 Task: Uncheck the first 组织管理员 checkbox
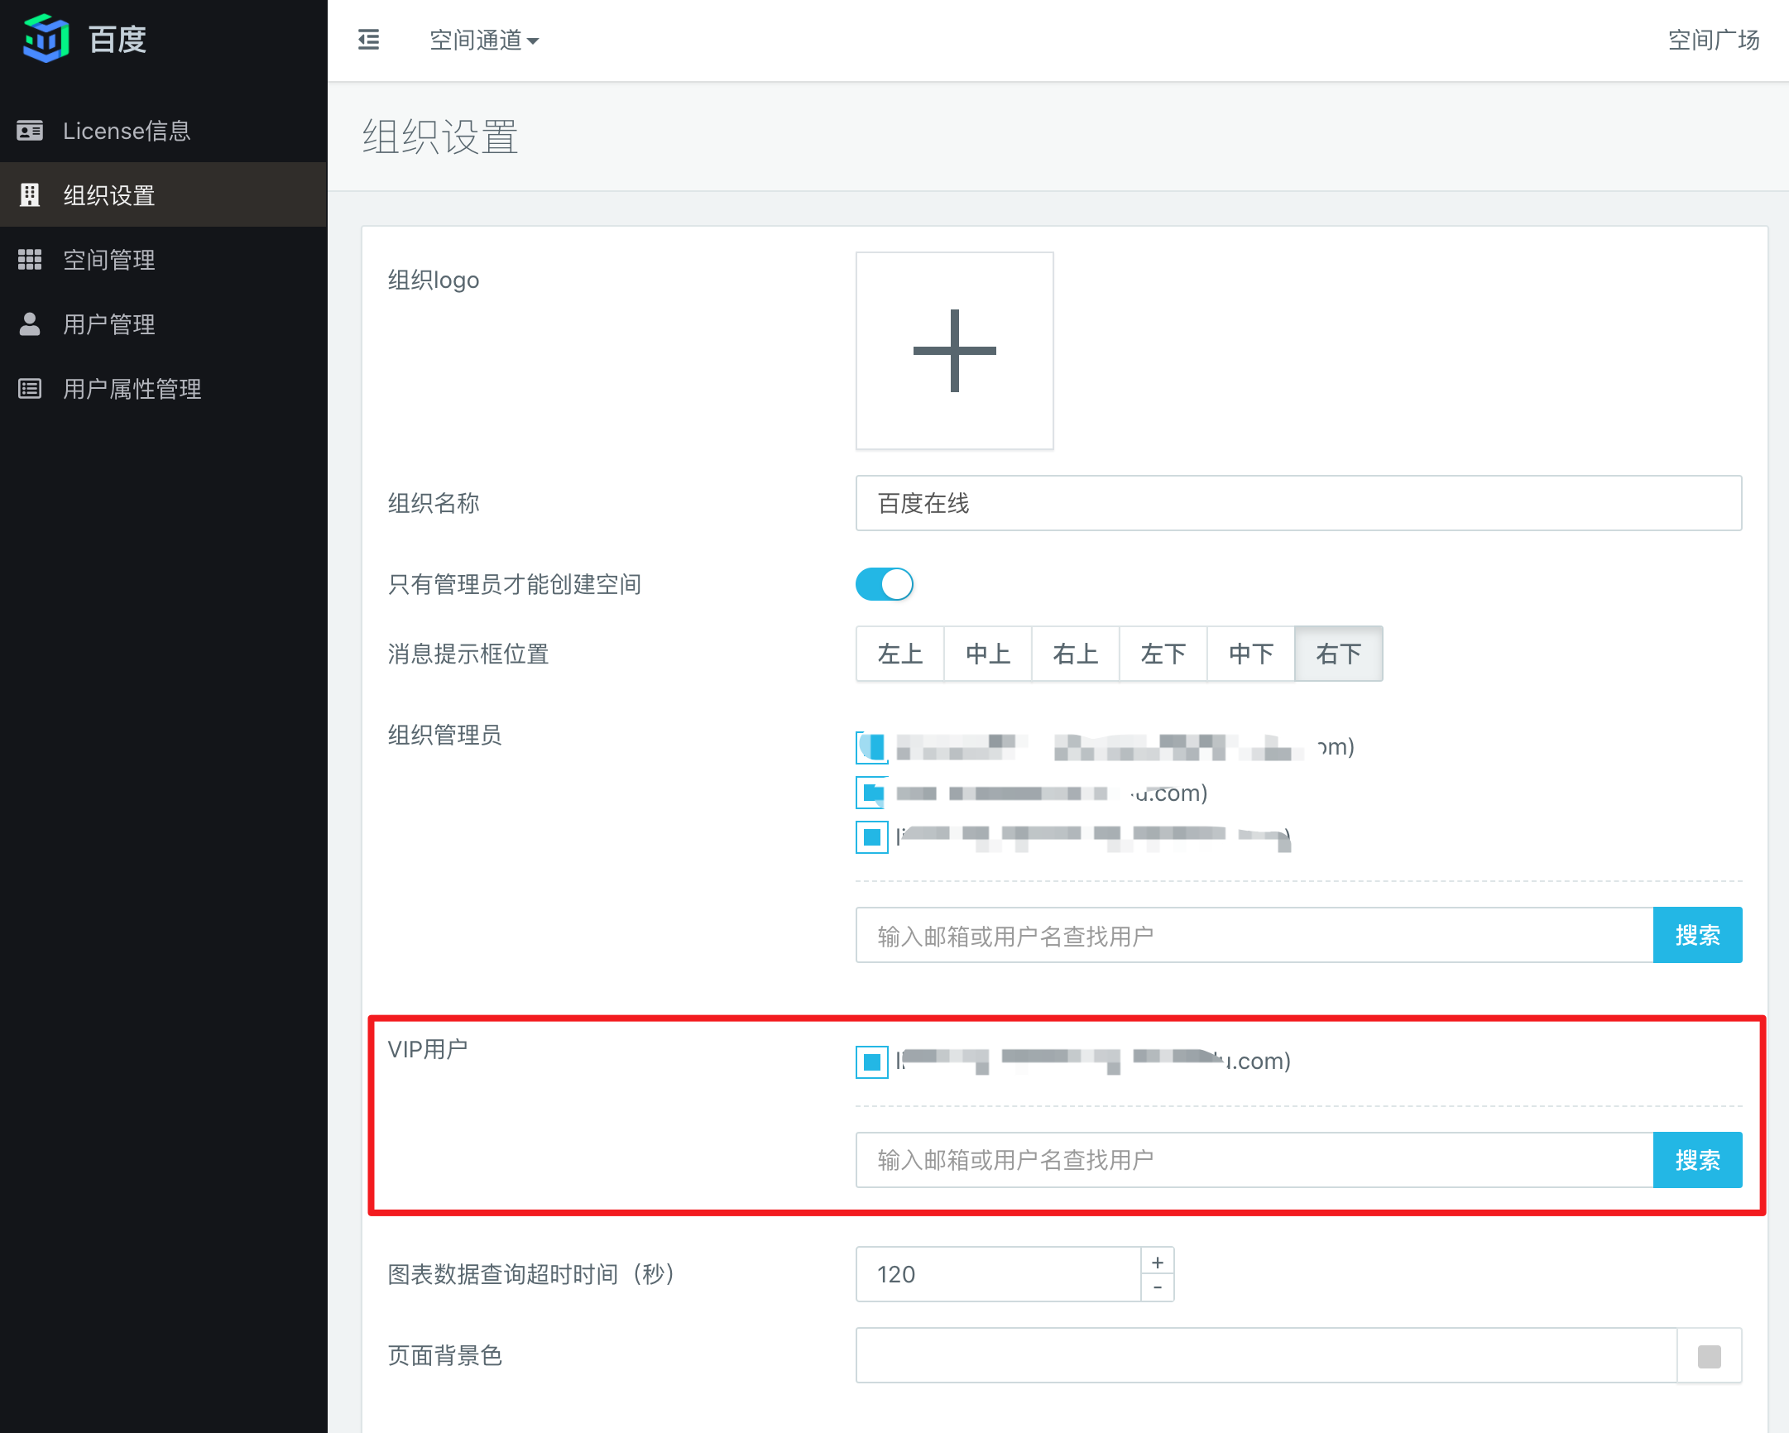(x=871, y=747)
